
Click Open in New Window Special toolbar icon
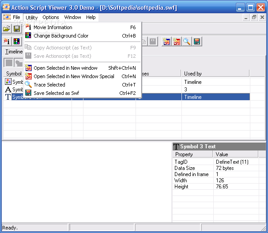click(177, 41)
